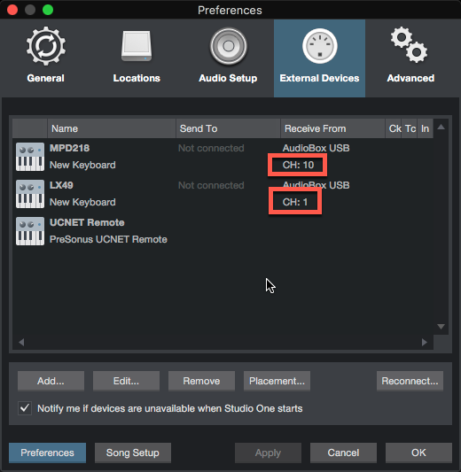Click the list's scroll down arrow
Screen dimensions: 461x472
[x=441, y=327]
